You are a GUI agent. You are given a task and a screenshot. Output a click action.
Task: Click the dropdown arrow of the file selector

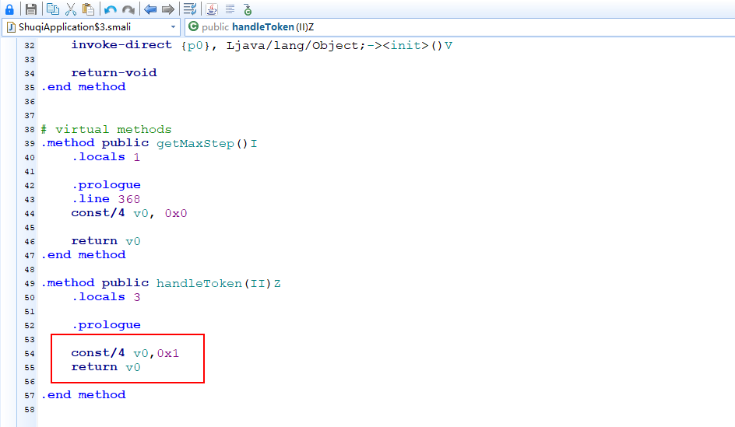173,27
